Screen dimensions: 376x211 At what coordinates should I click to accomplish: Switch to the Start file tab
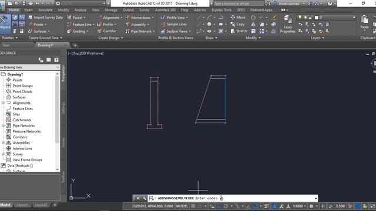point(6,45)
